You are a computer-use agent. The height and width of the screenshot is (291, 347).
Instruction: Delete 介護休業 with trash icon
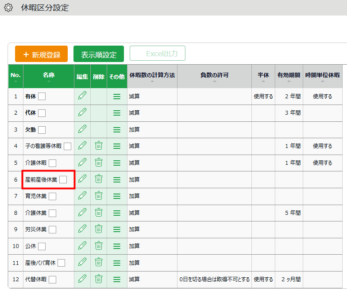tap(98, 213)
